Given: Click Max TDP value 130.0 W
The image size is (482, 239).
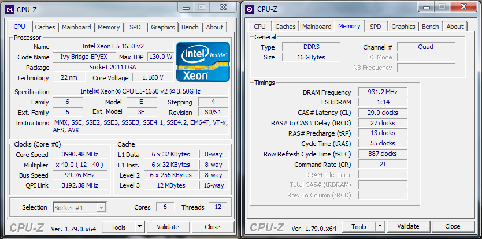Looking at the screenshot, I should pyautogui.click(x=161, y=57).
